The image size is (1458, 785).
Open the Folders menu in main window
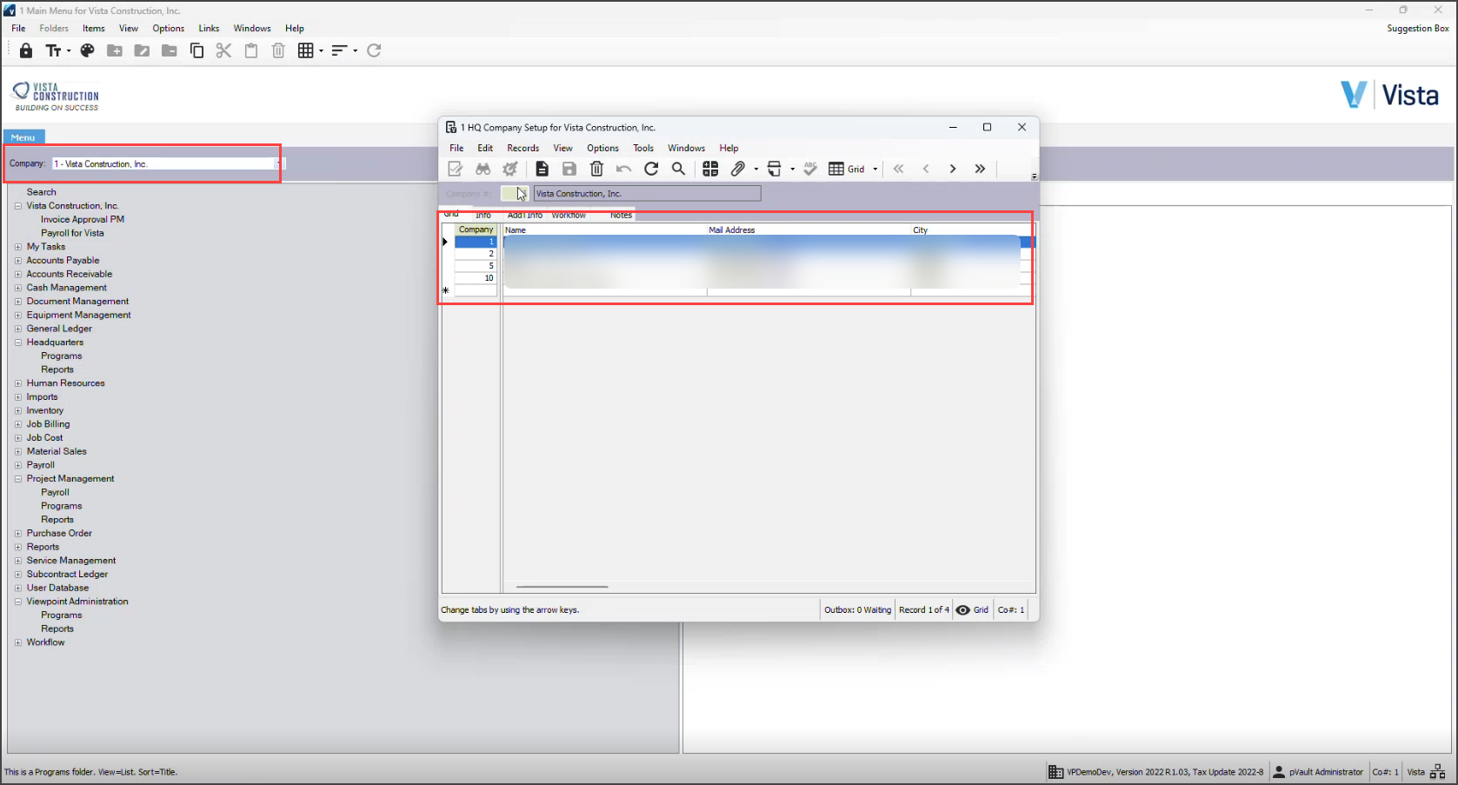coord(54,29)
